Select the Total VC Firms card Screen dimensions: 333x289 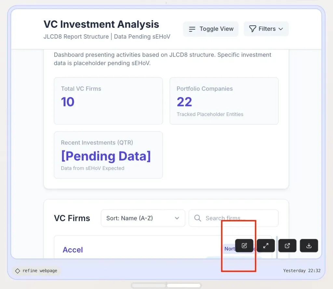(108, 101)
